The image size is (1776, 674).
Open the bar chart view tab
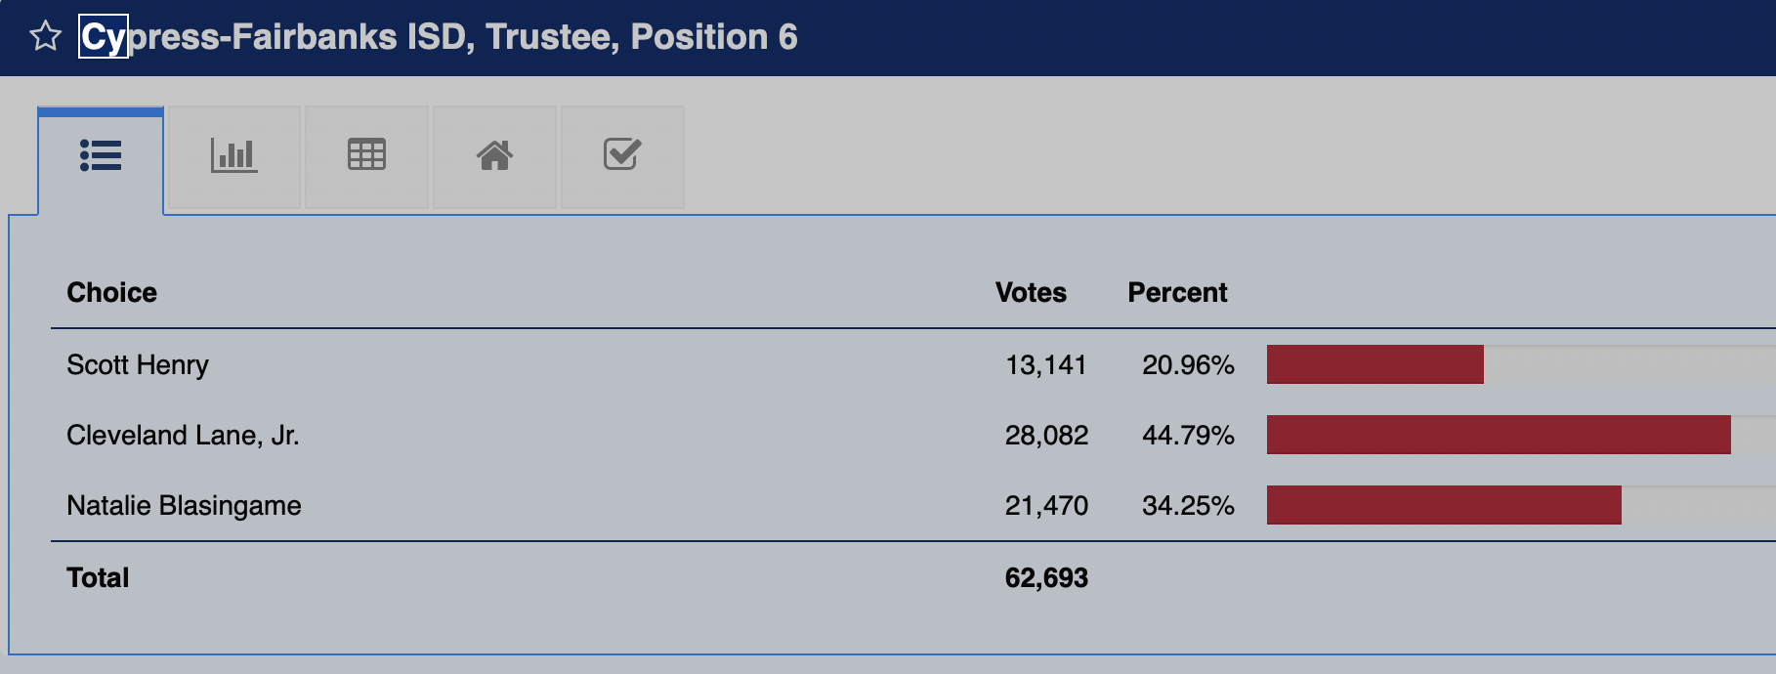coord(234,155)
